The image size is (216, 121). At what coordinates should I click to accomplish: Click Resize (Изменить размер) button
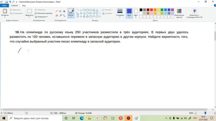43,13
